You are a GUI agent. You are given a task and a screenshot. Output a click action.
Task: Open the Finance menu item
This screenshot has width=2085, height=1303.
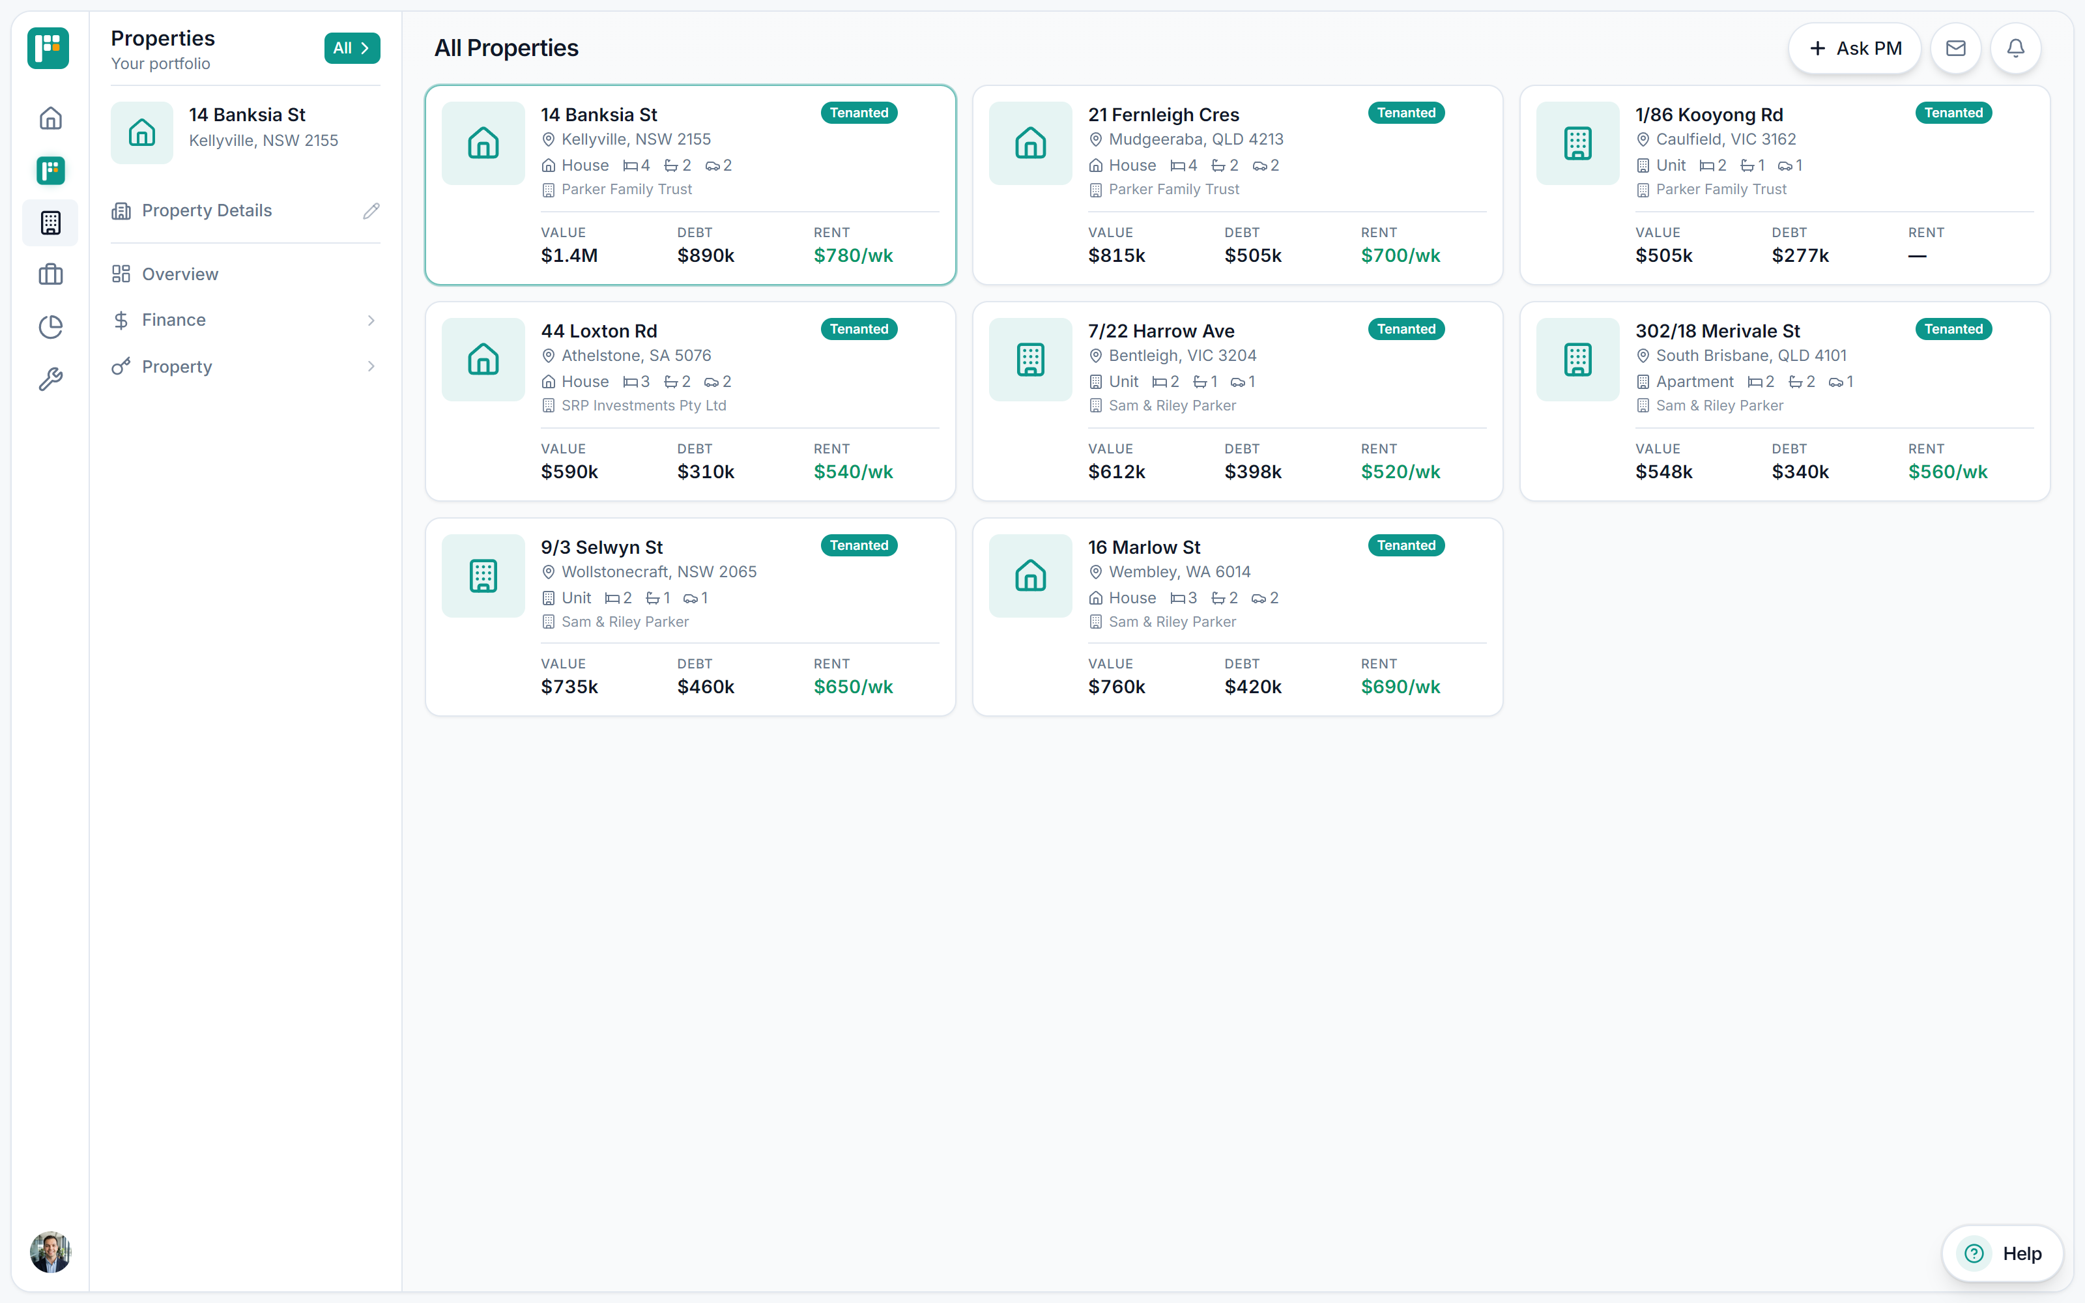[x=246, y=320]
